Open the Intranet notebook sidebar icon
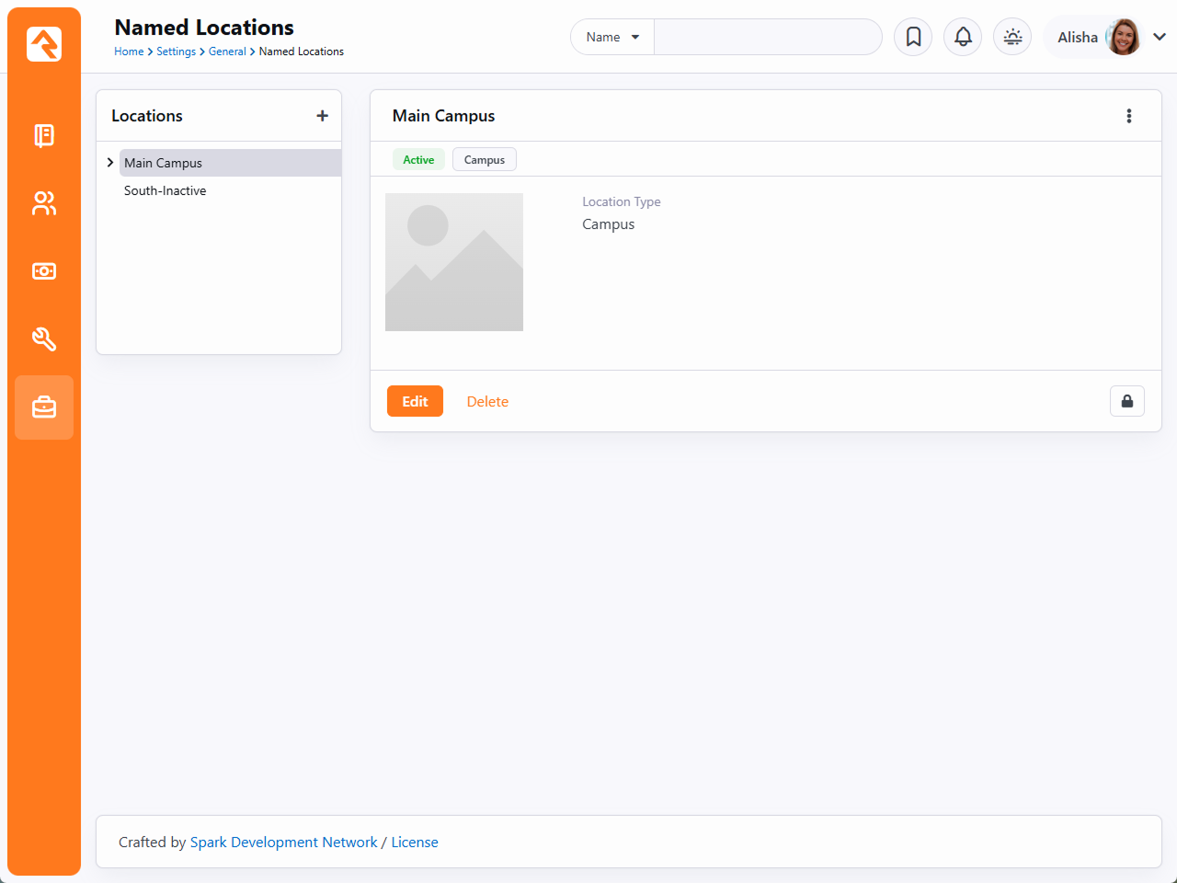The height and width of the screenshot is (883, 1177). (x=44, y=135)
